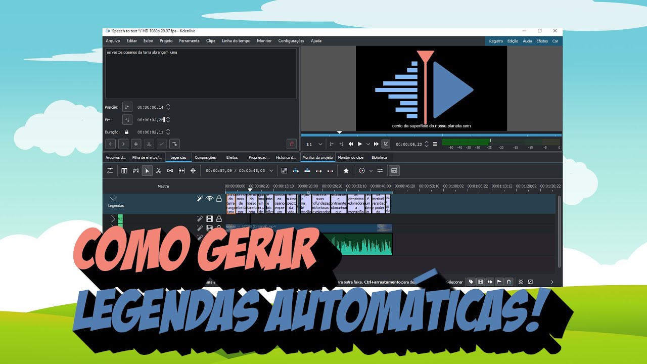Click the Fim timecode field 00:00:02,25
This screenshot has width=647, height=364.
click(x=150, y=120)
